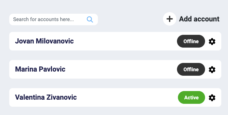Image resolution: width=228 pixels, height=115 pixels.
Task: Focus the 'Search for accounts here...' field
Action: (x=54, y=19)
